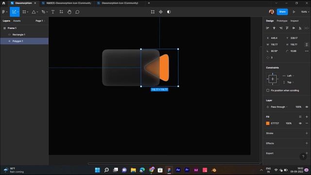Add a stroke with plus icon
Screen dimensions: 311x175
click(x=307, y=133)
